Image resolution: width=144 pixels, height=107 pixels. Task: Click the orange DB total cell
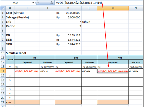click(x=27, y=102)
